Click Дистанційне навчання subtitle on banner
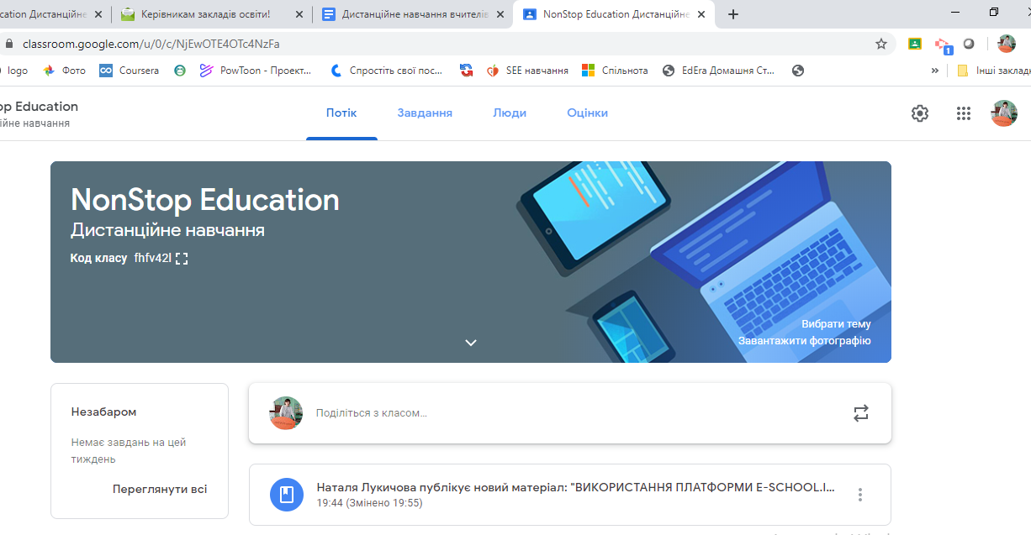Screen dimensions: 1031x535 (167, 230)
